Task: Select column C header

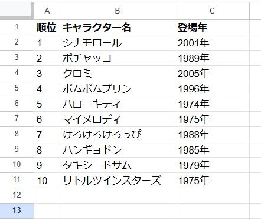Action: 212,11
